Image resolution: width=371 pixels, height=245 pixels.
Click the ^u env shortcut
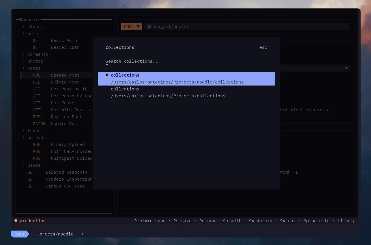click(288, 221)
